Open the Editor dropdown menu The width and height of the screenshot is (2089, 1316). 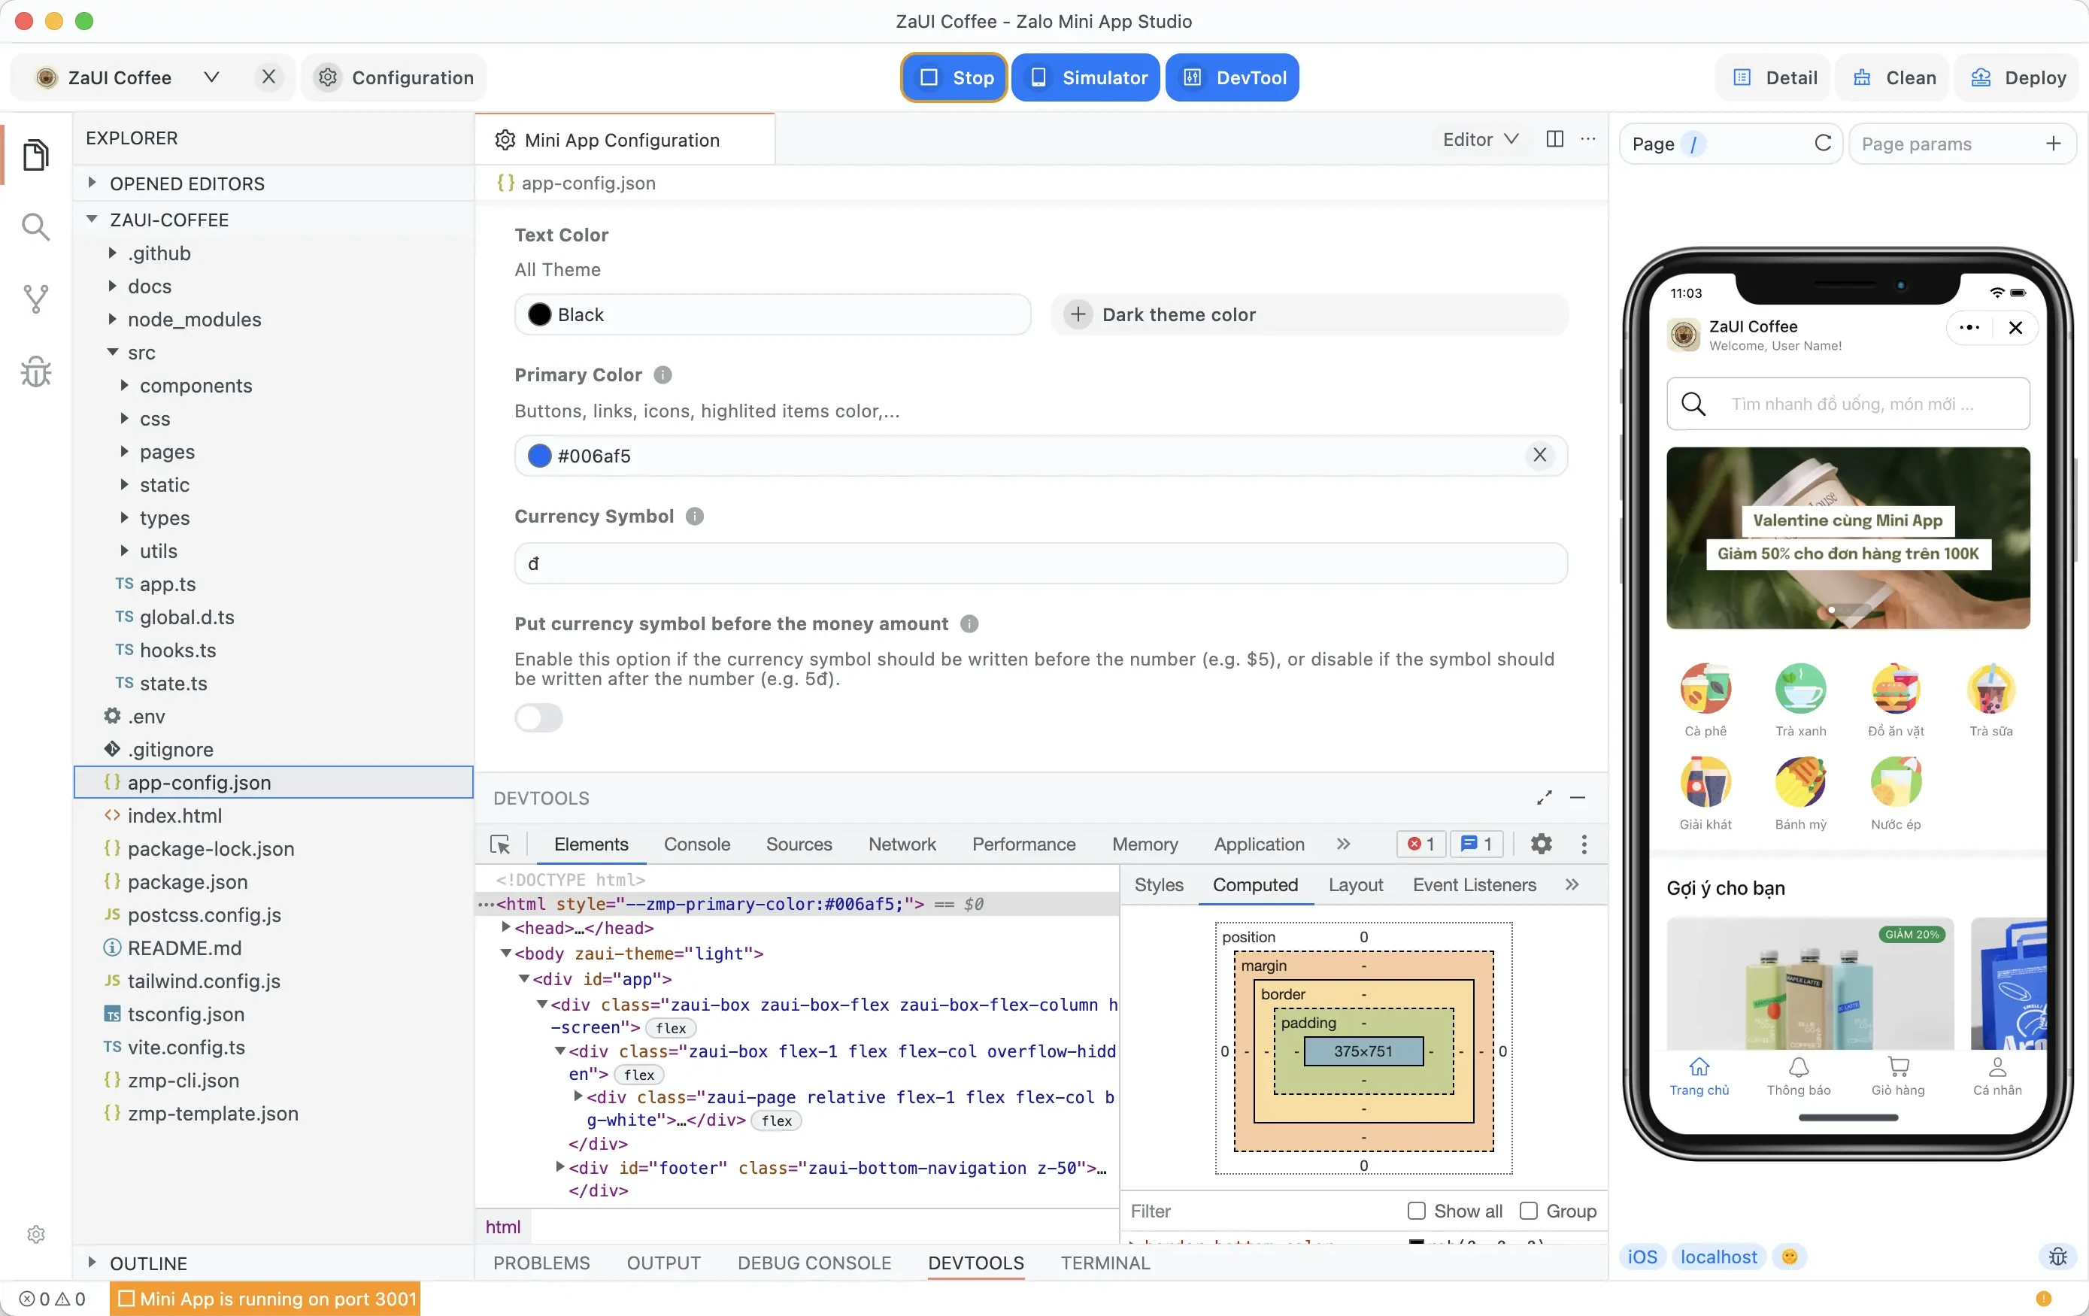point(1480,139)
